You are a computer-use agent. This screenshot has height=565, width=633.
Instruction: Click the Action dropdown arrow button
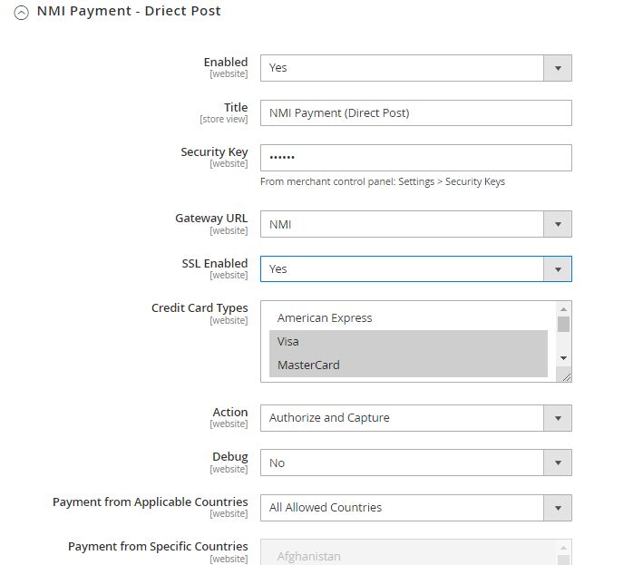pos(558,418)
